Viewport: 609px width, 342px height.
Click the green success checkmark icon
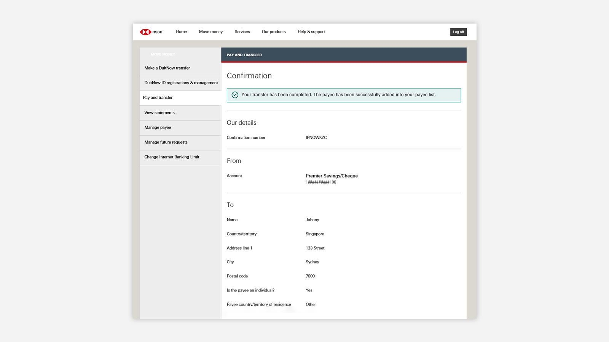tap(235, 95)
